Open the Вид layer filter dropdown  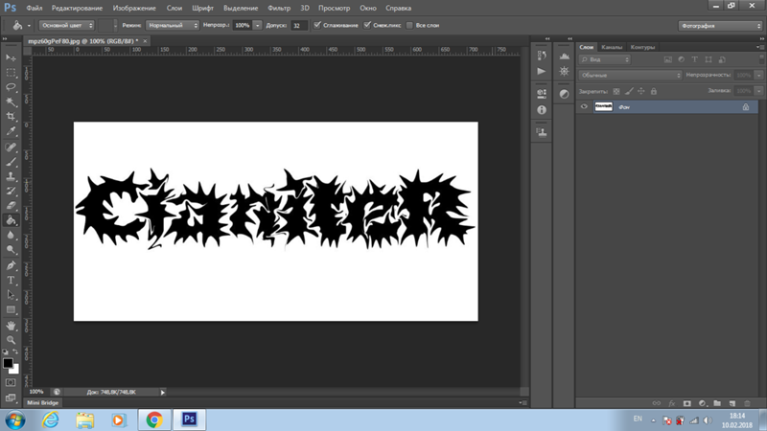[605, 59]
